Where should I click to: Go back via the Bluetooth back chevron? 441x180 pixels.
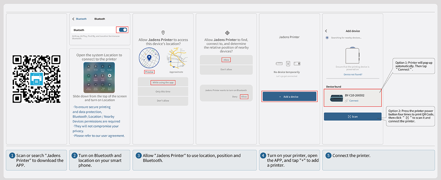click(73, 19)
